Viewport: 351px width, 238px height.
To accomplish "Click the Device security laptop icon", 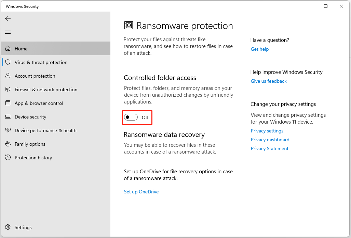I will 8,117.
